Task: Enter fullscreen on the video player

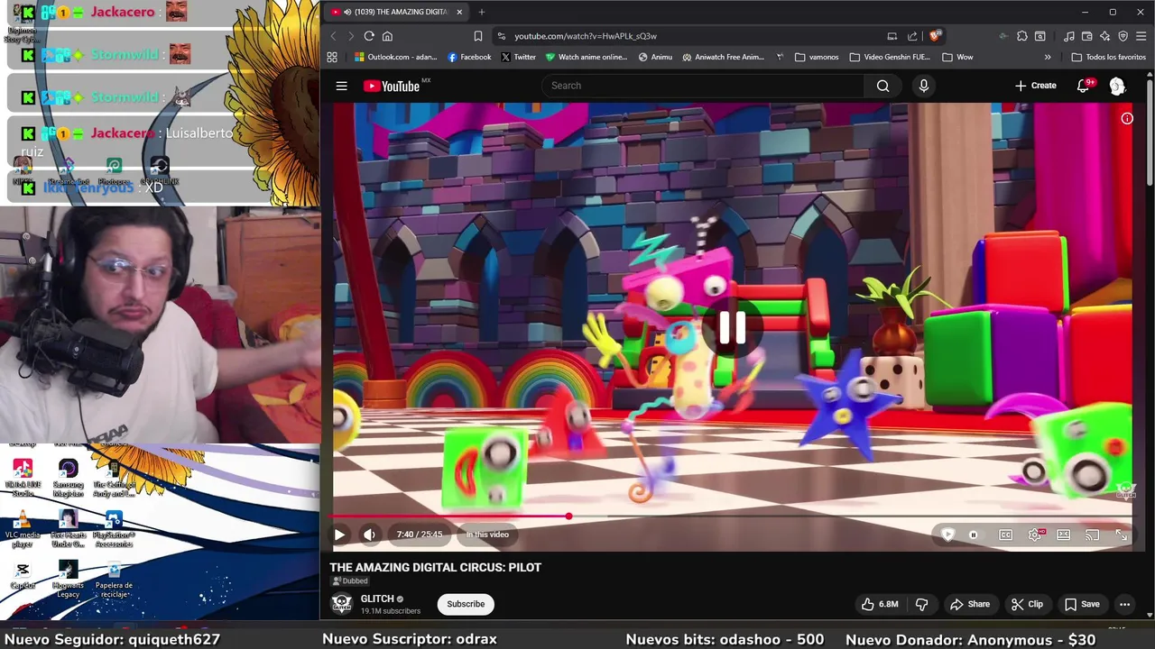Action: 1122,535
